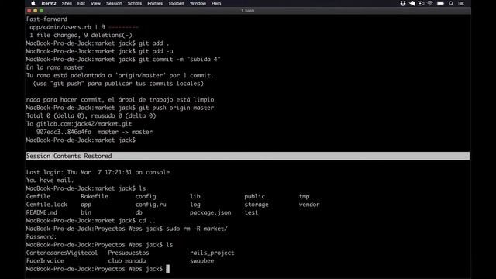This screenshot has width=496, height=279.
Task: Open the Scripts menu
Action: 134,3
